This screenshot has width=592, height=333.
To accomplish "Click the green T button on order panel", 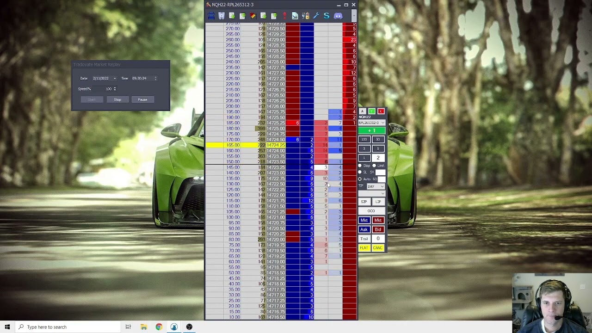I will pos(372,111).
